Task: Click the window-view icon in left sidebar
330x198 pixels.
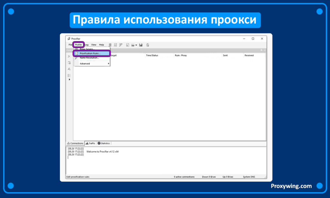Action: click(x=69, y=63)
